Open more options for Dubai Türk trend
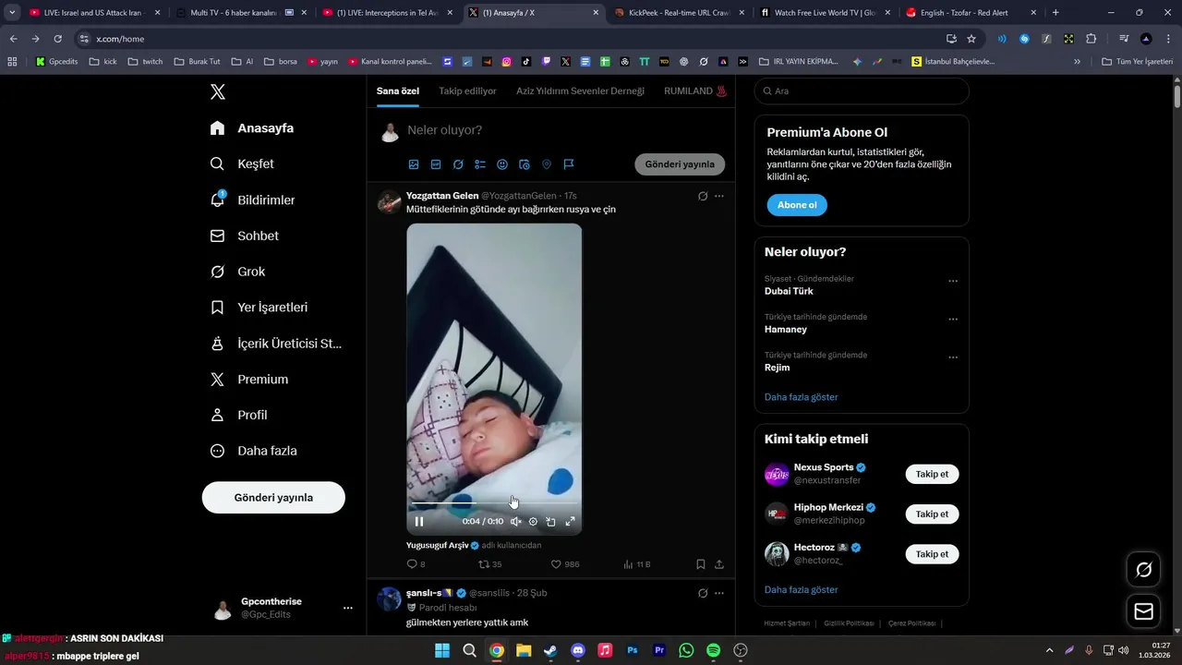 (x=953, y=281)
